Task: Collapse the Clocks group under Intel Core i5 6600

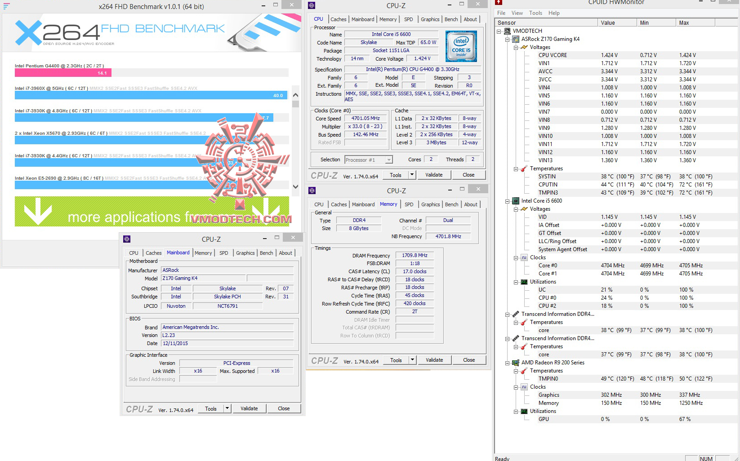Action: pos(516,257)
